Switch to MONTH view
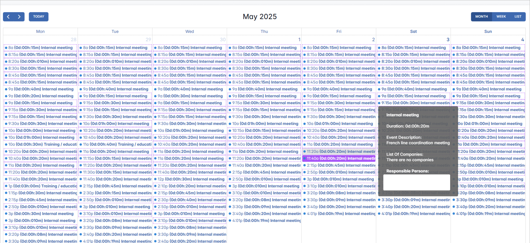The width and height of the screenshot is (530, 243). click(x=481, y=17)
